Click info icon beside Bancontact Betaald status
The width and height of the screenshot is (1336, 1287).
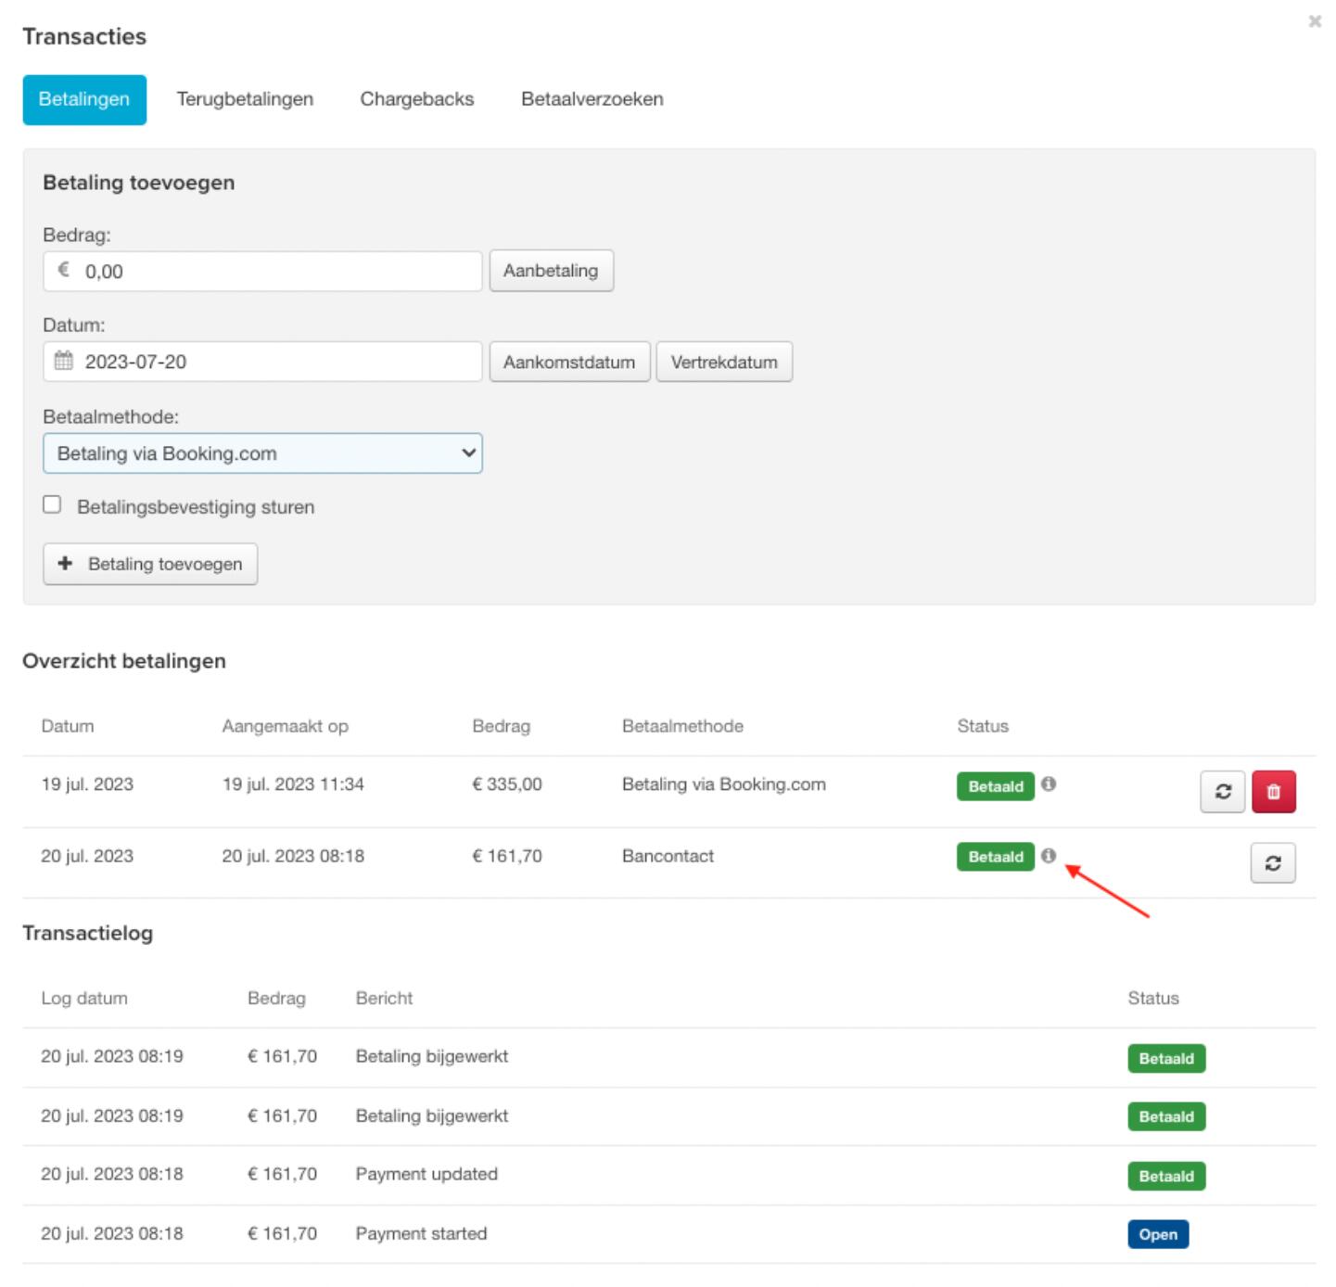tap(1048, 856)
